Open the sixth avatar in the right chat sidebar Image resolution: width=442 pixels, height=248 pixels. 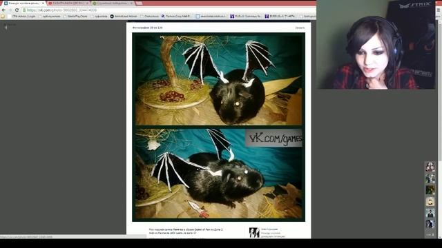pyautogui.click(x=430, y=224)
